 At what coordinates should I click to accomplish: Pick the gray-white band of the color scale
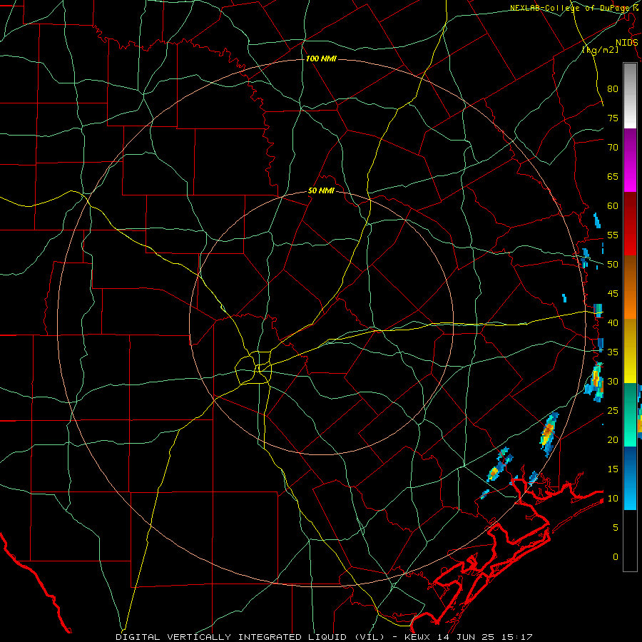[x=630, y=96]
